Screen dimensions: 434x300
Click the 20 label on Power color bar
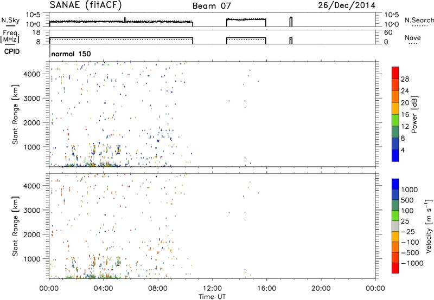click(405, 103)
